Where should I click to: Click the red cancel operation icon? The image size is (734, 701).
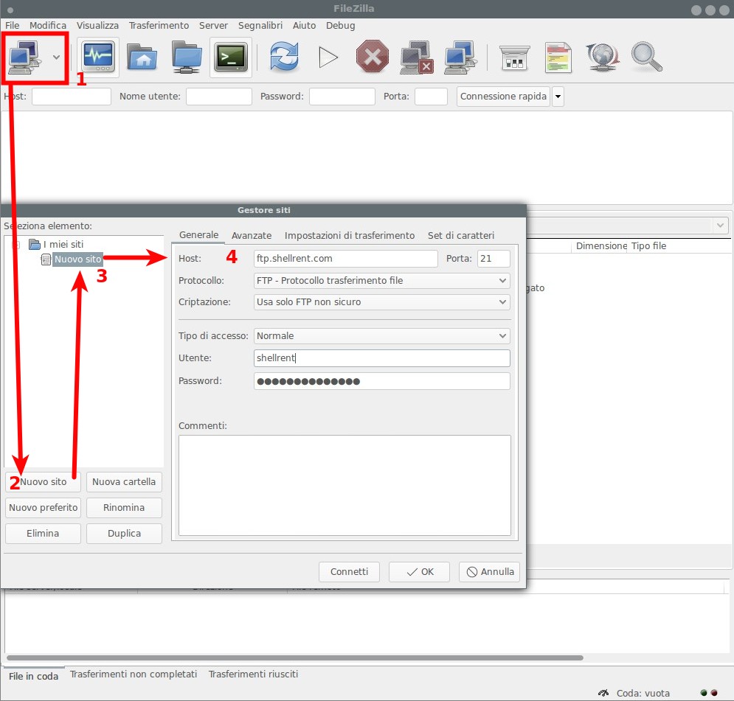(372, 57)
